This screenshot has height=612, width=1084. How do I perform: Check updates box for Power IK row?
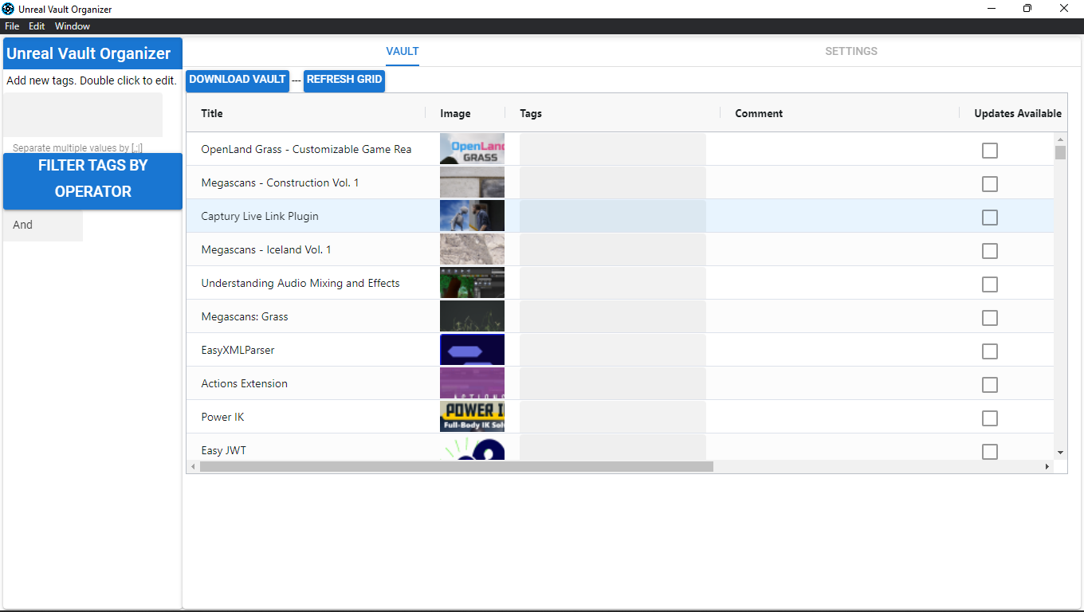990,418
